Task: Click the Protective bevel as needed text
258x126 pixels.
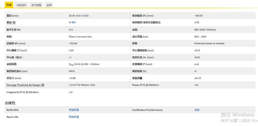Action: pos(209,43)
